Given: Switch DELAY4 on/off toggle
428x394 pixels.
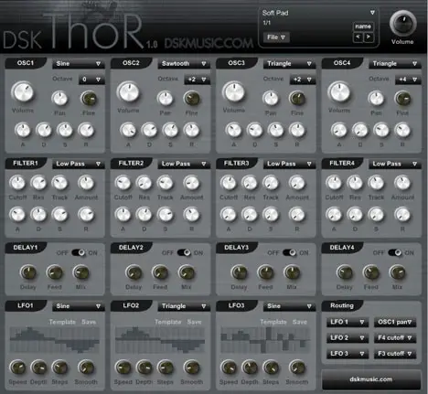Looking at the screenshot, I should (x=395, y=252).
